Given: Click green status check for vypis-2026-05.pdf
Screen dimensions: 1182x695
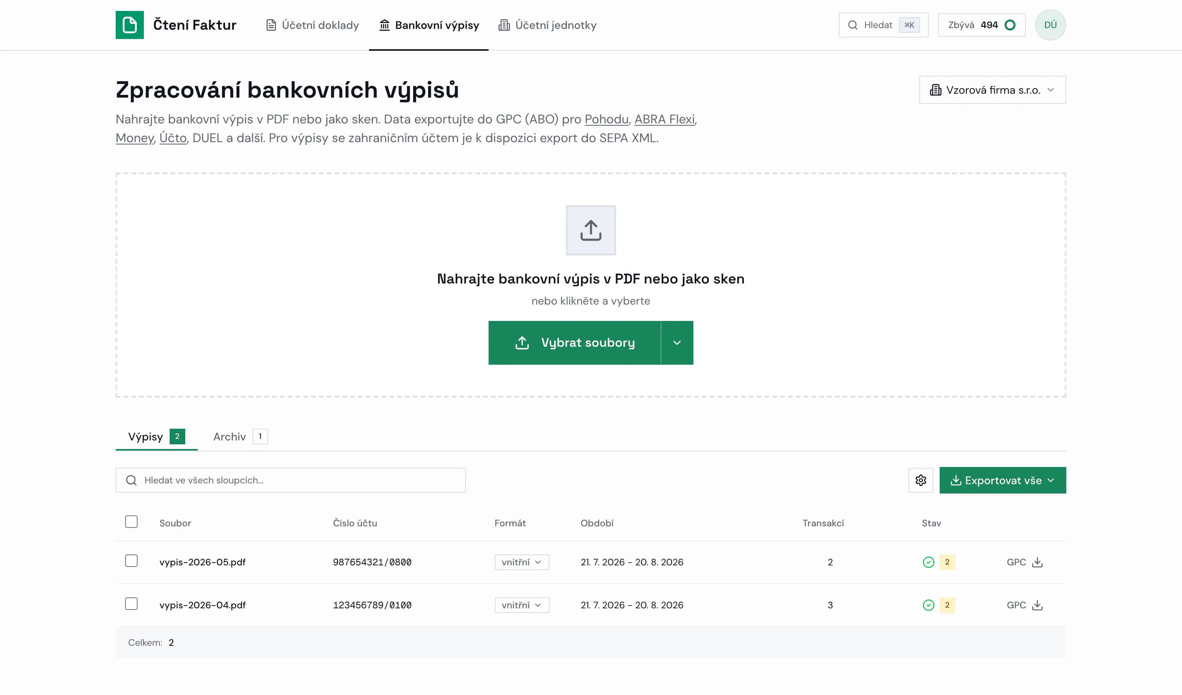Looking at the screenshot, I should click(x=928, y=562).
